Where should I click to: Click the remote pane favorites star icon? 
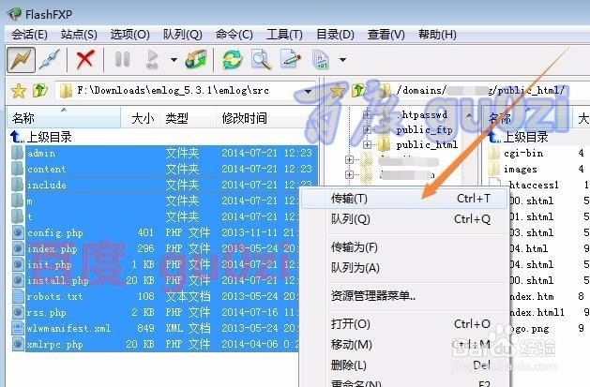pyautogui.click(x=337, y=91)
